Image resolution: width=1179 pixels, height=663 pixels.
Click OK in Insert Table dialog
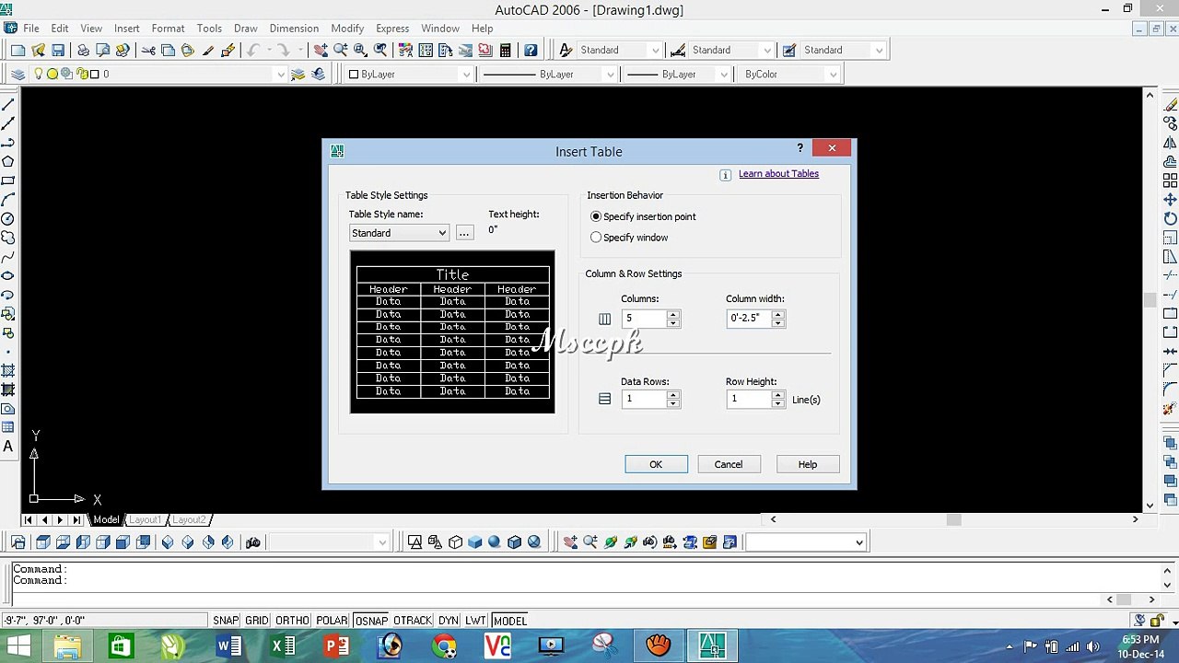coord(656,464)
